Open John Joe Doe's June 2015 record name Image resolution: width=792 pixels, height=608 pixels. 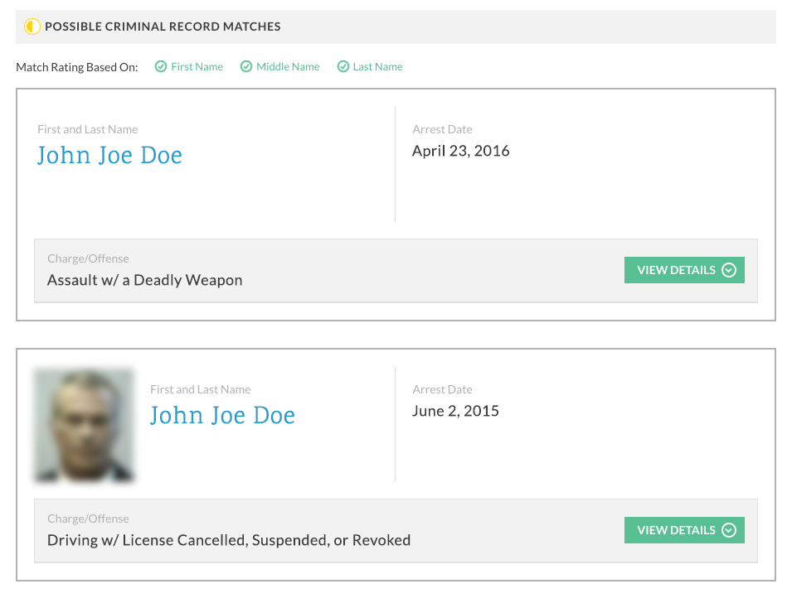point(222,415)
